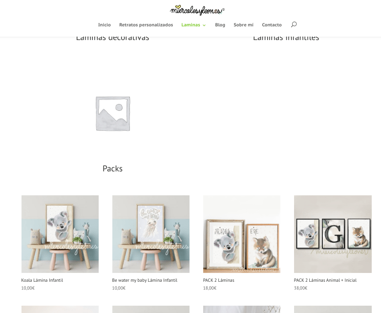This screenshot has height=313, width=381.
Task: Open Be water my baby product image
Action: point(151,234)
